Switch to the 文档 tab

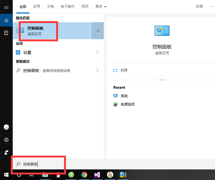(x=50, y=7)
